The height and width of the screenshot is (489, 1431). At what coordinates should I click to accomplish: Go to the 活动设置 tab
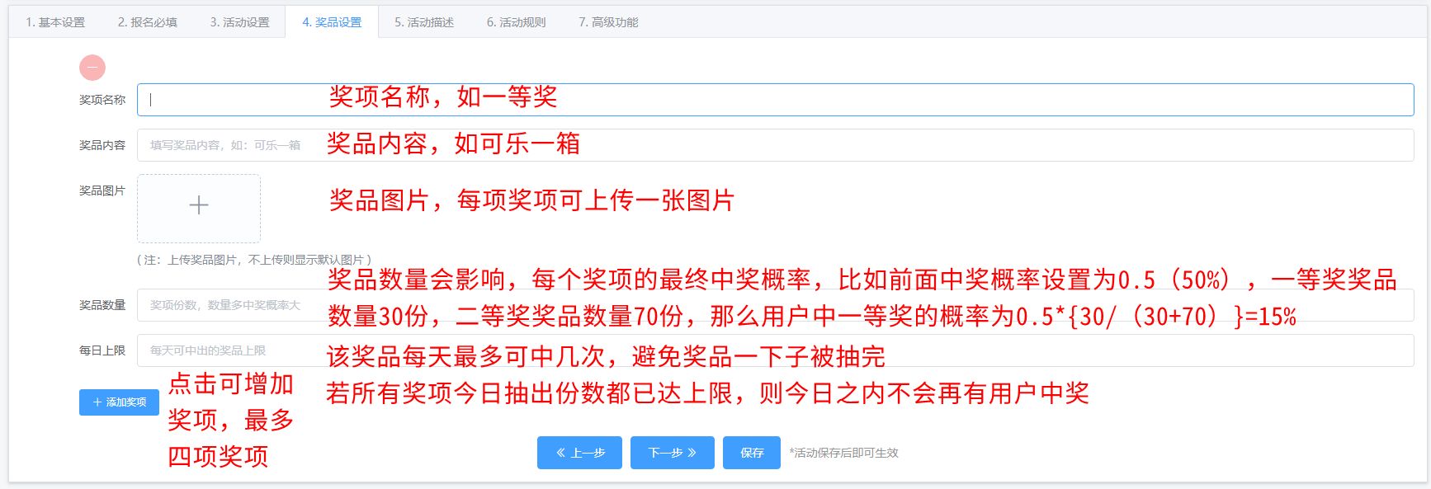[239, 22]
